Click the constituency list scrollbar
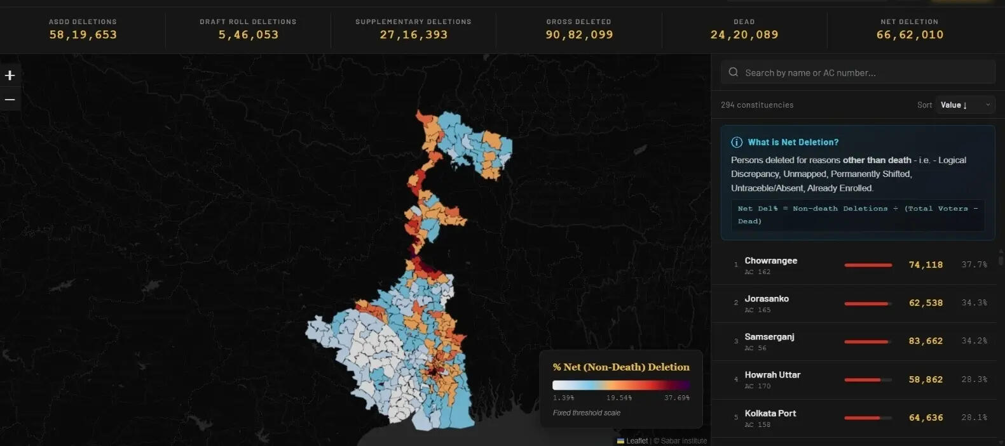The height and width of the screenshot is (446, 1005). (1001, 259)
